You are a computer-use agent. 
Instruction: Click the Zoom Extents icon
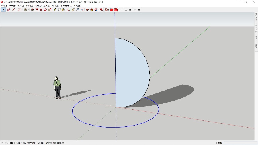(x=82, y=9)
